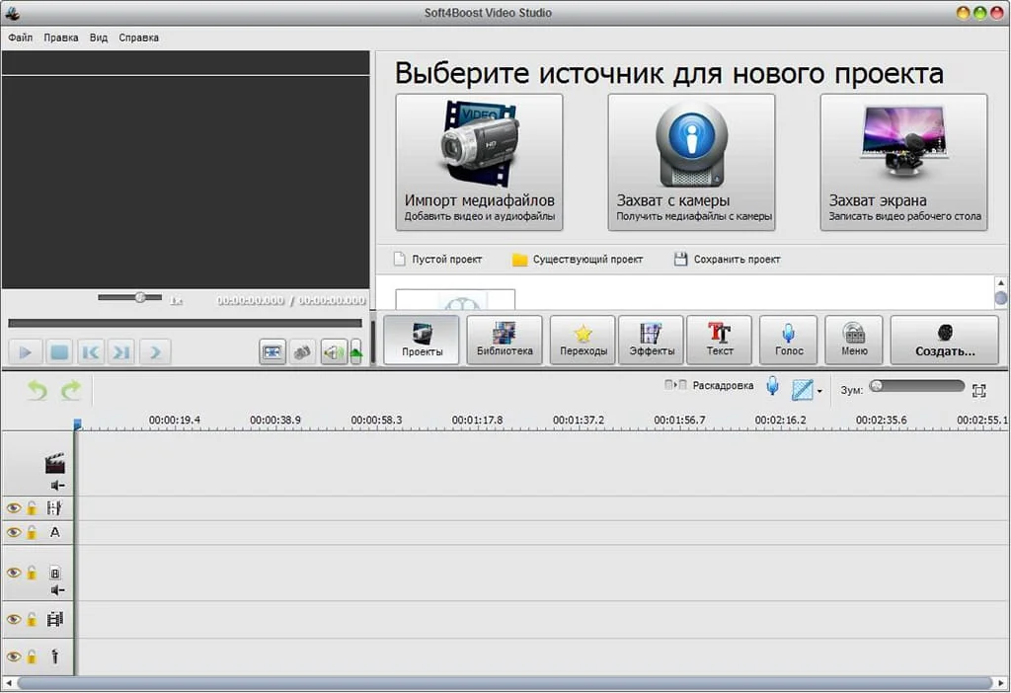1011x693 pixels.
Task: Expand the volume control green arrow
Action: [355, 352]
